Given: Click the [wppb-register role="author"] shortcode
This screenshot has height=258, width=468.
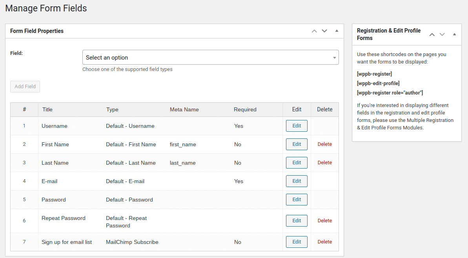Looking at the screenshot, I should pos(390,93).
